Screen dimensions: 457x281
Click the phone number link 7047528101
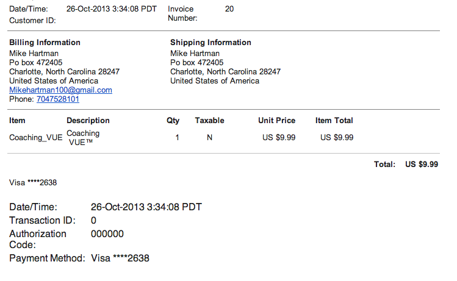[x=58, y=99]
